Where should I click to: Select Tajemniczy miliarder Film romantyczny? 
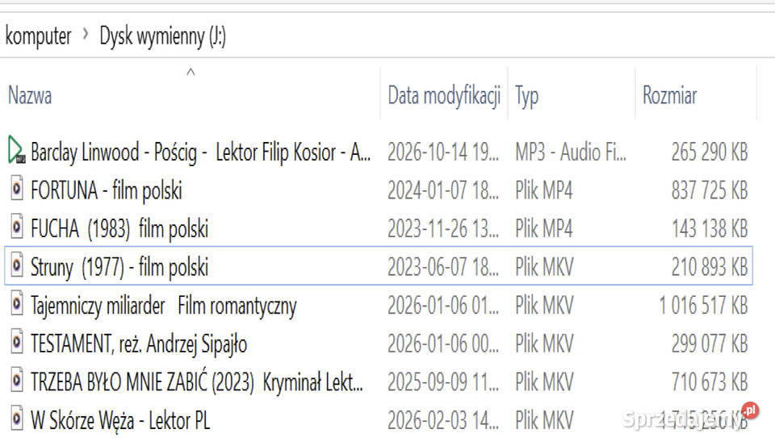click(164, 306)
